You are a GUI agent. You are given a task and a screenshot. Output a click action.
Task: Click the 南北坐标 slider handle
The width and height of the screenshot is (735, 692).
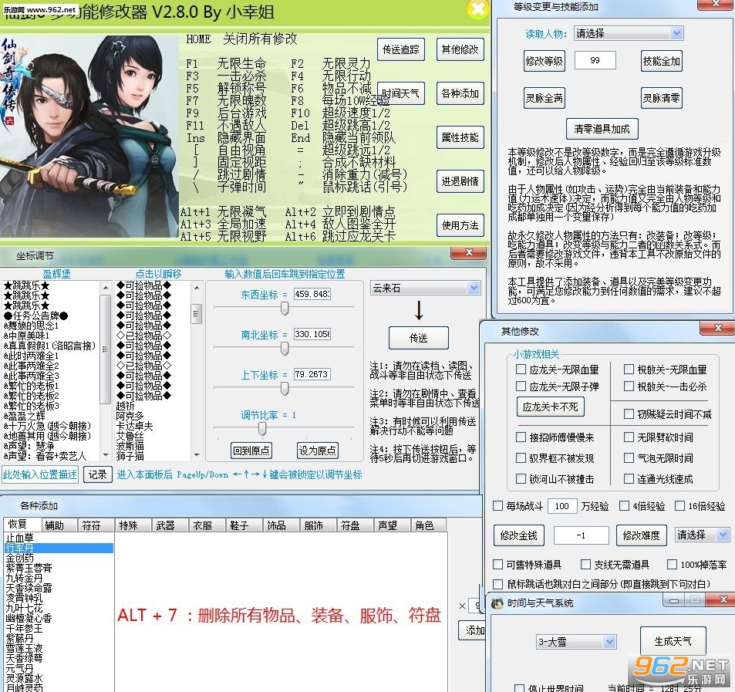point(285,349)
